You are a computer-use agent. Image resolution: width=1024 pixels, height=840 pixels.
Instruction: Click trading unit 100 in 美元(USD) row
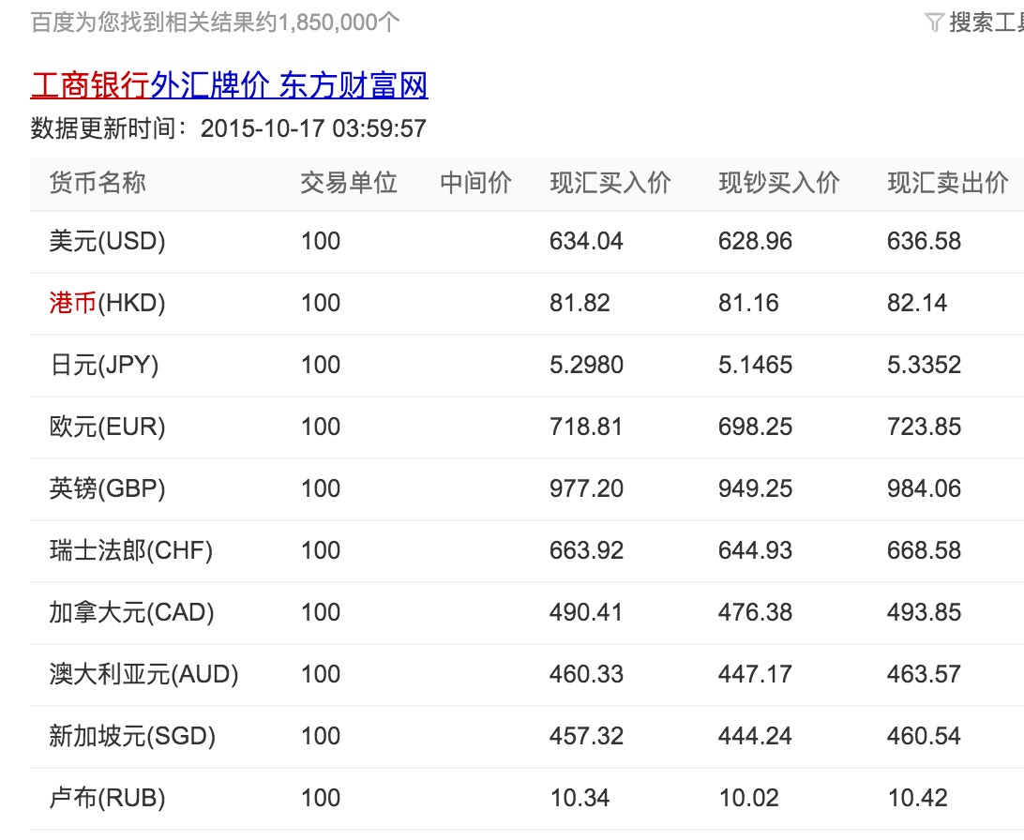coord(321,242)
